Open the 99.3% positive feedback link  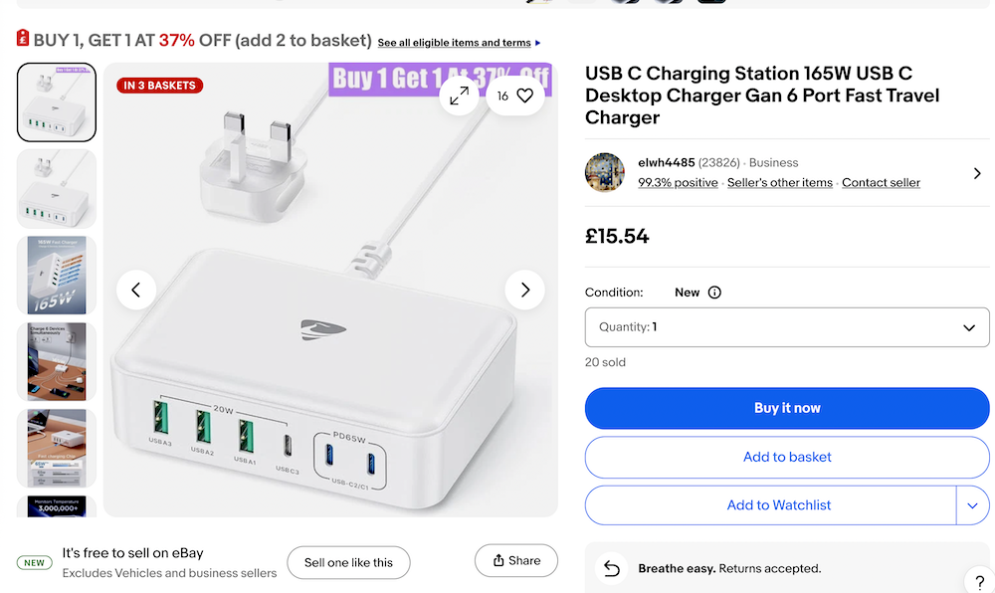click(x=678, y=183)
